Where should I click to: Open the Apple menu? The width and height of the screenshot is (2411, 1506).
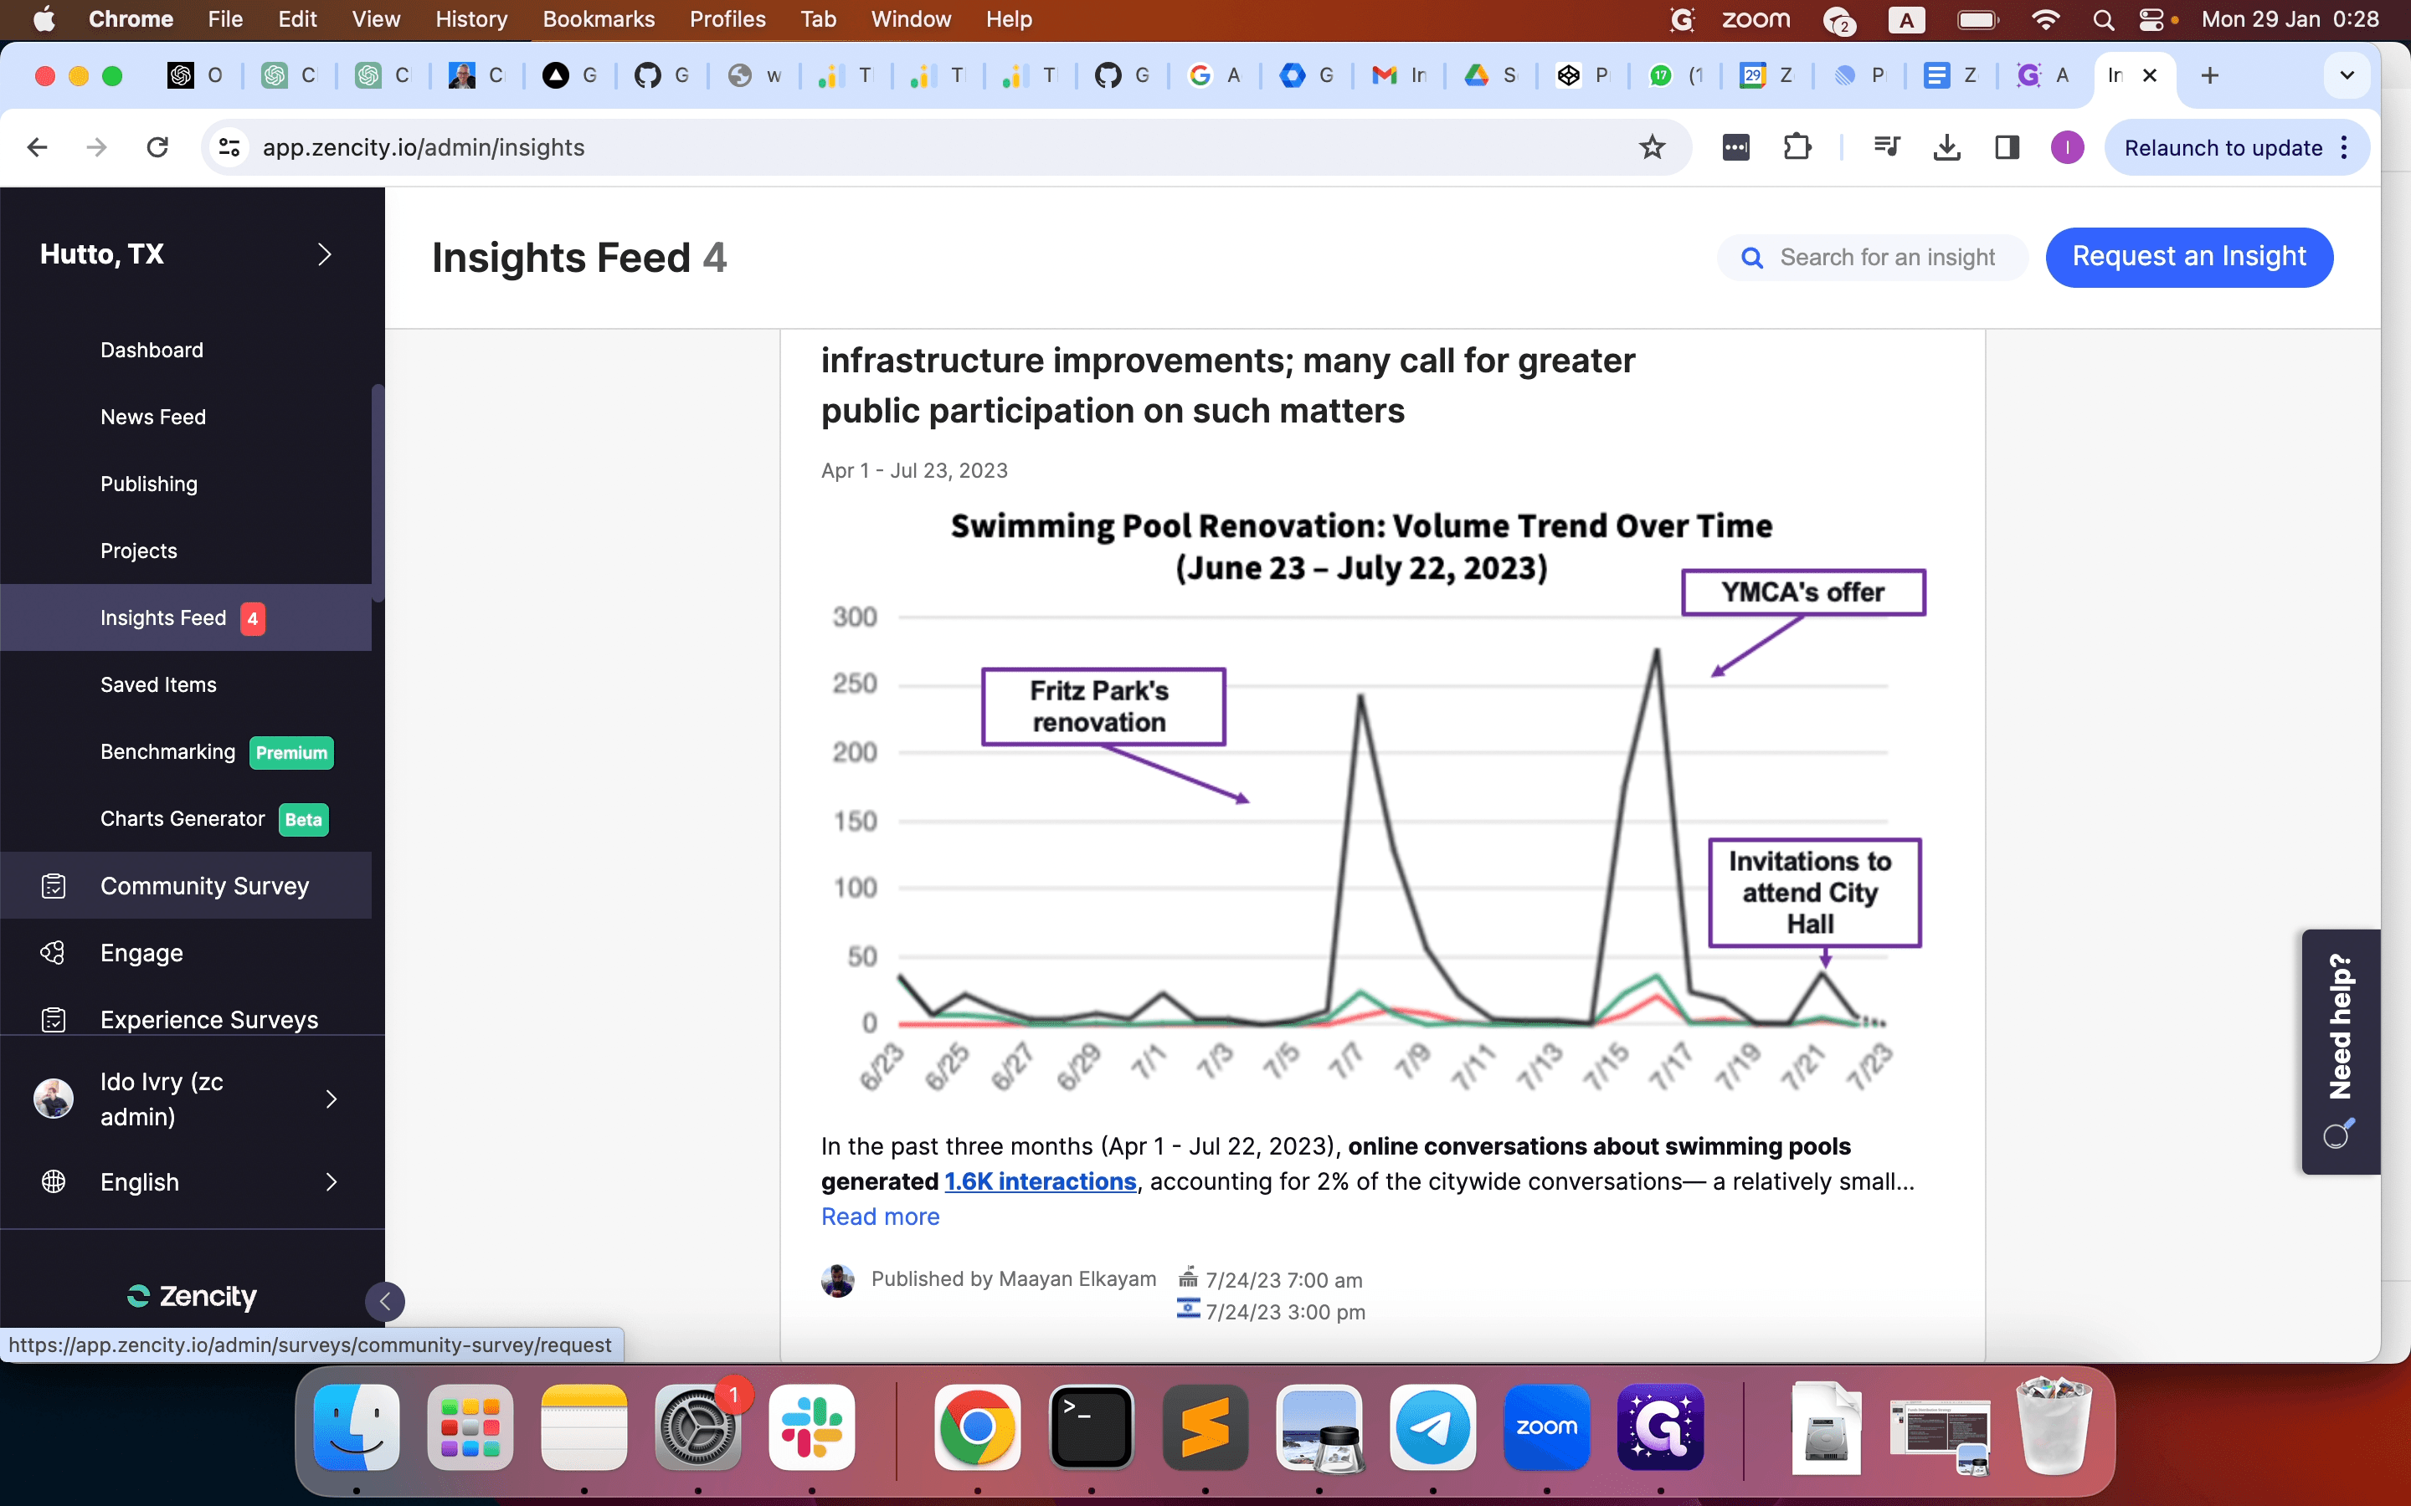click(x=44, y=20)
